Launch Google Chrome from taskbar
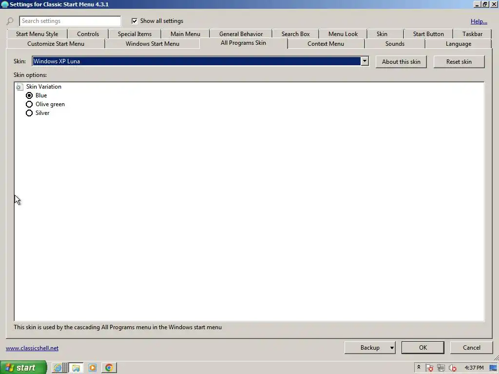Image resolution: width=499 pixels, height=374 pixels. click(109, 368)
